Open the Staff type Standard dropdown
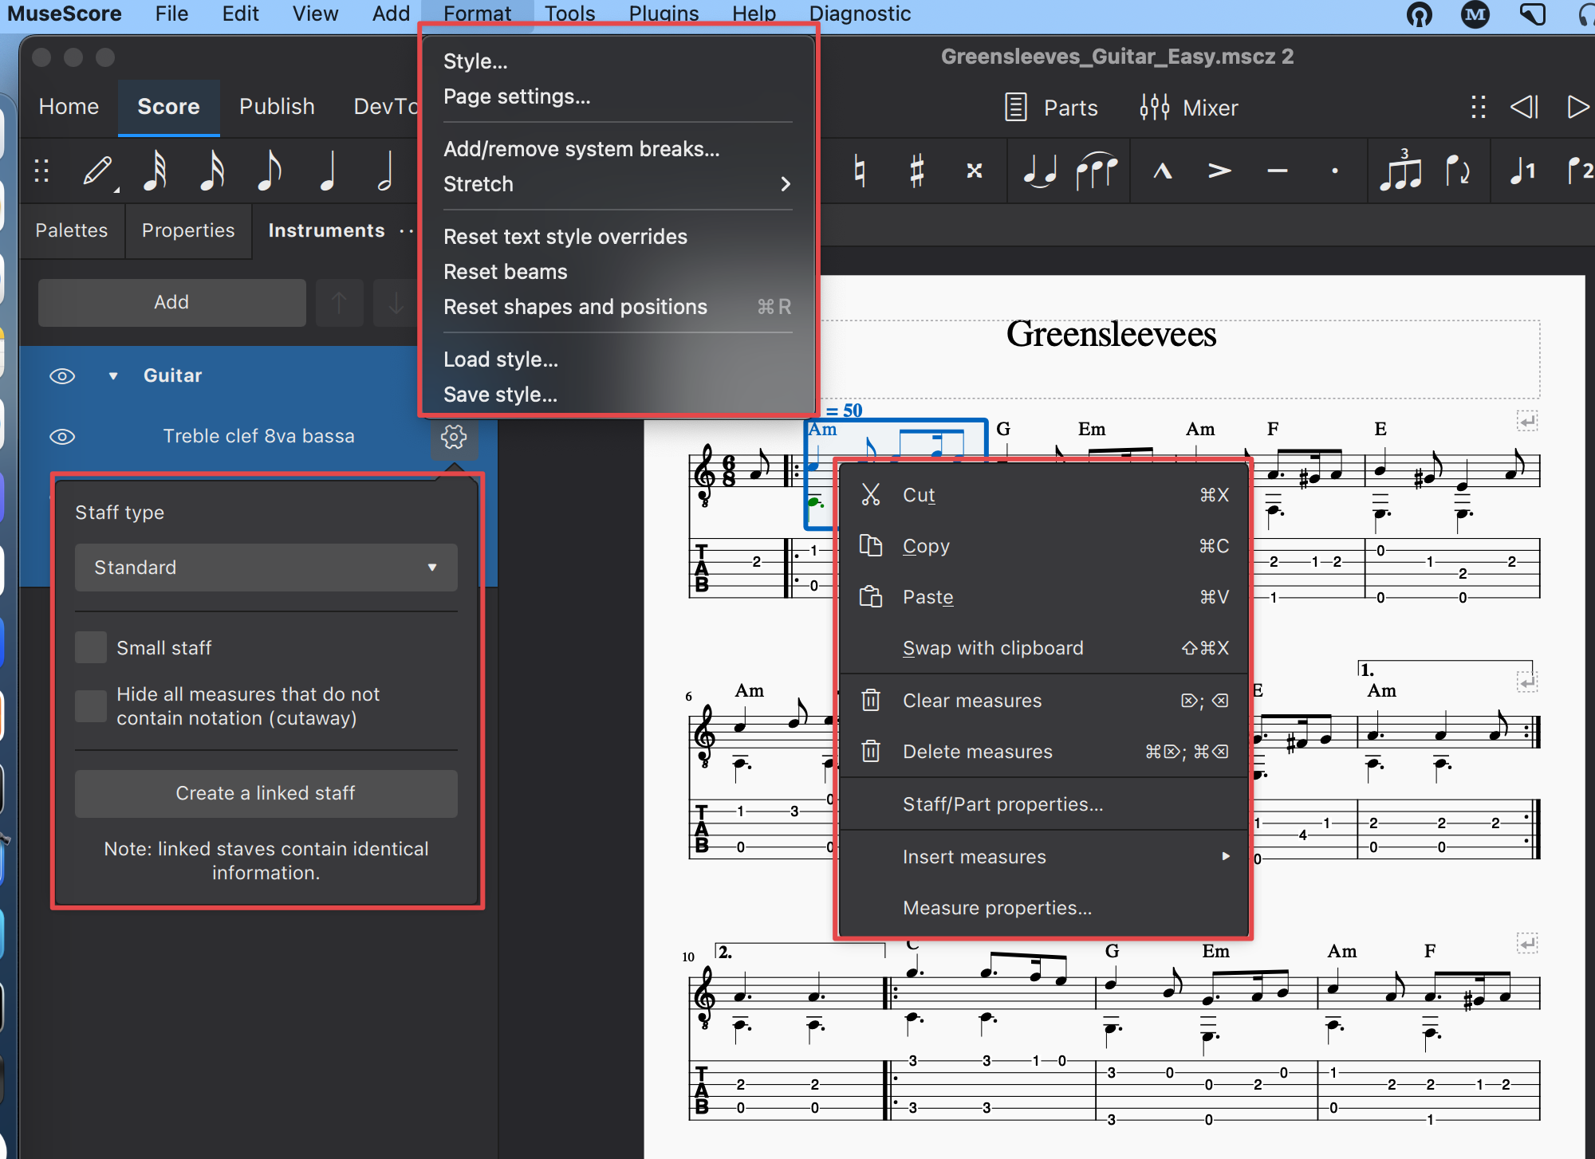 click(x=266, y=567)
